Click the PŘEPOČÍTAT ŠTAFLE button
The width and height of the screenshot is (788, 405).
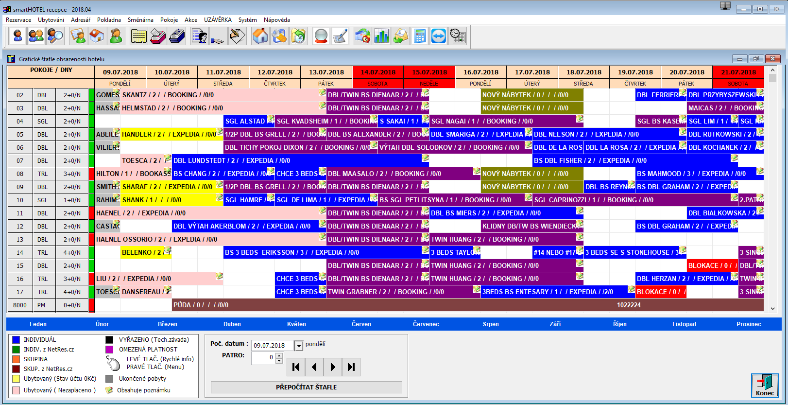tap(306, 387)
